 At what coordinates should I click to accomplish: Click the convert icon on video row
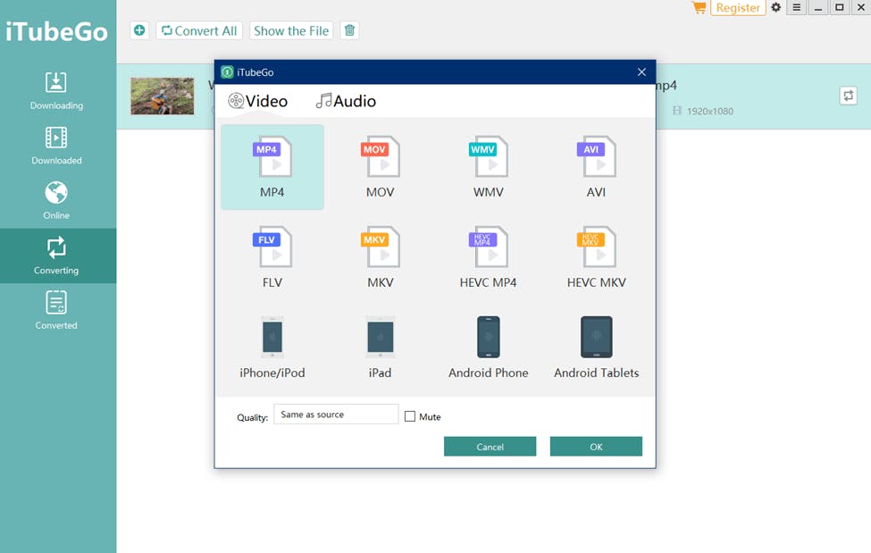pos(849,96)
